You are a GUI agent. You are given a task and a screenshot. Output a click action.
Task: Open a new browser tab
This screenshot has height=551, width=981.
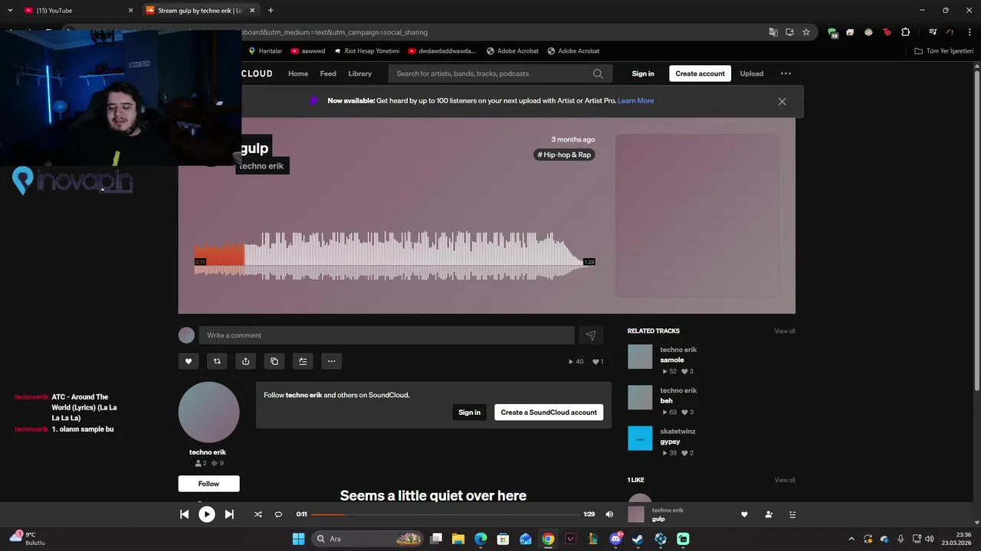(271, 11)
